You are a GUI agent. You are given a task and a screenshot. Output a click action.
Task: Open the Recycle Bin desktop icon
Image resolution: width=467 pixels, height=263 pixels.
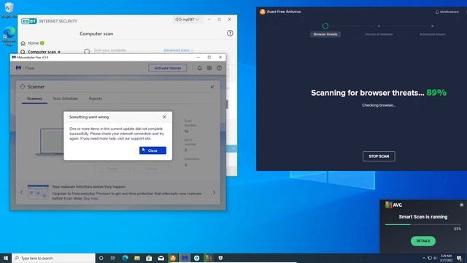(x=9, y=9)
